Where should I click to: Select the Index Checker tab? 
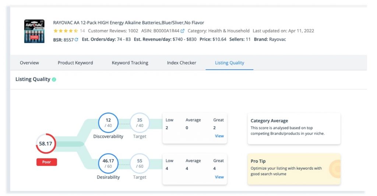coord(182,63)
